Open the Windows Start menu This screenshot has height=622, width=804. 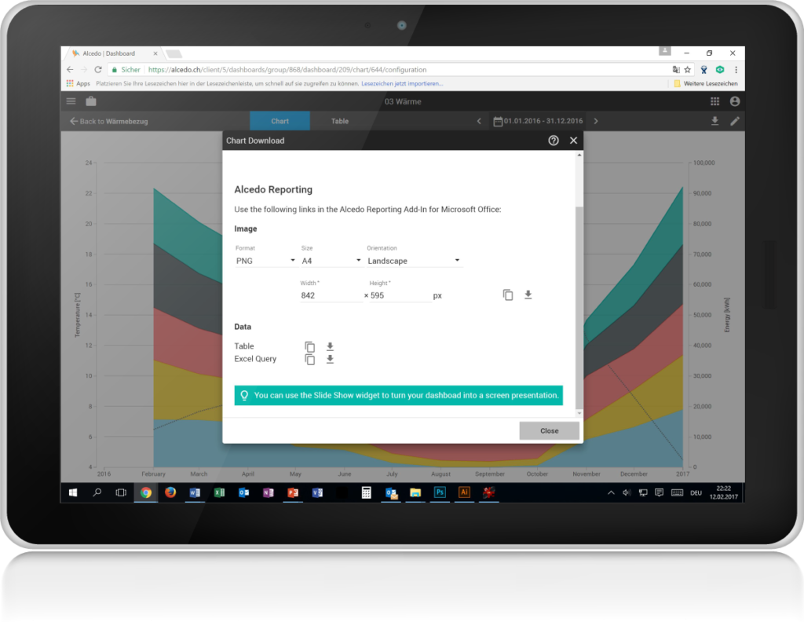(x=73, y=492)
